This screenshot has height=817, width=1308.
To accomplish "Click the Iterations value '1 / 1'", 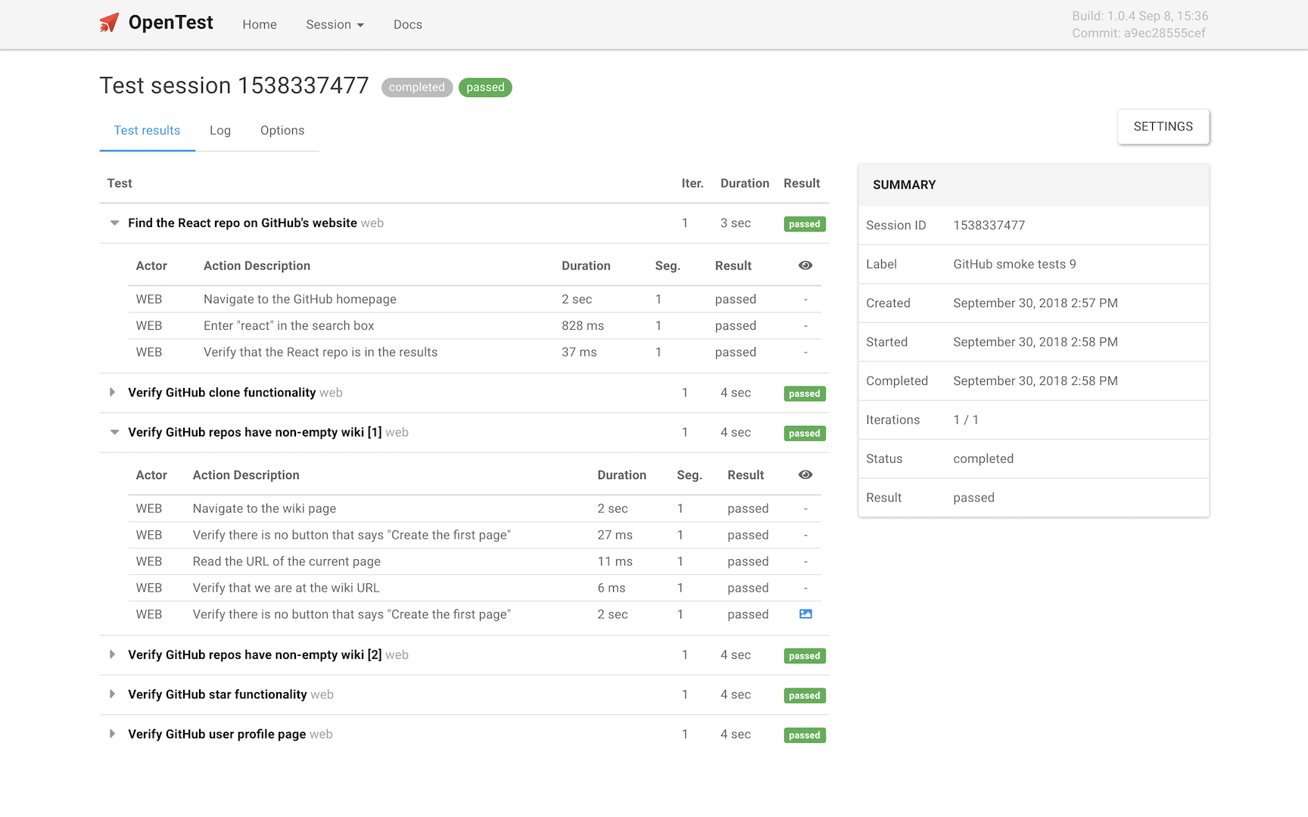I will point(966,420).
